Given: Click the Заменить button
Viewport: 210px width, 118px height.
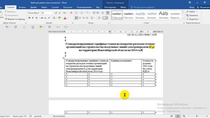Looking at the screenshot, I should pyautogui.click(x=192, y=15).
